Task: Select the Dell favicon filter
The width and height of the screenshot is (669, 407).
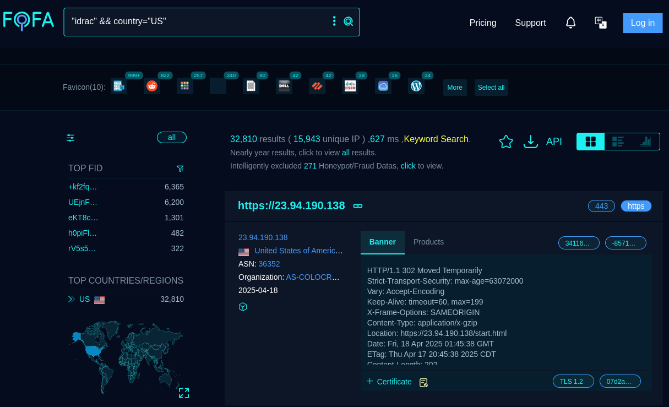Action: 284,86
